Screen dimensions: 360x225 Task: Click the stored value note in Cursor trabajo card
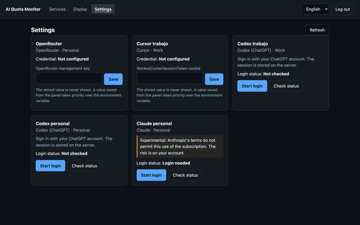coord(179,95)
